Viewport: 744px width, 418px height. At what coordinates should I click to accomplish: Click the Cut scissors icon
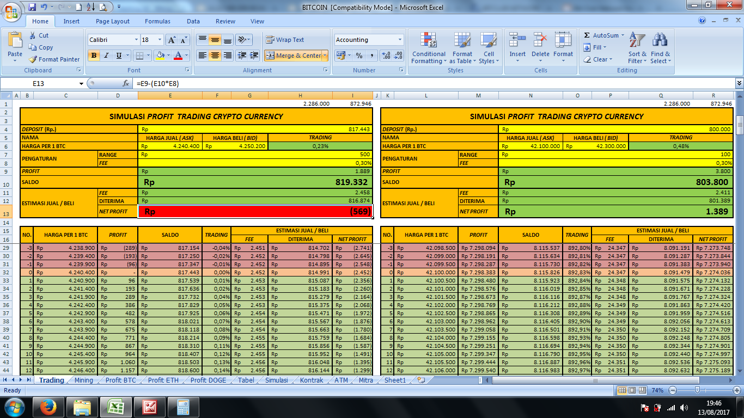33,35
